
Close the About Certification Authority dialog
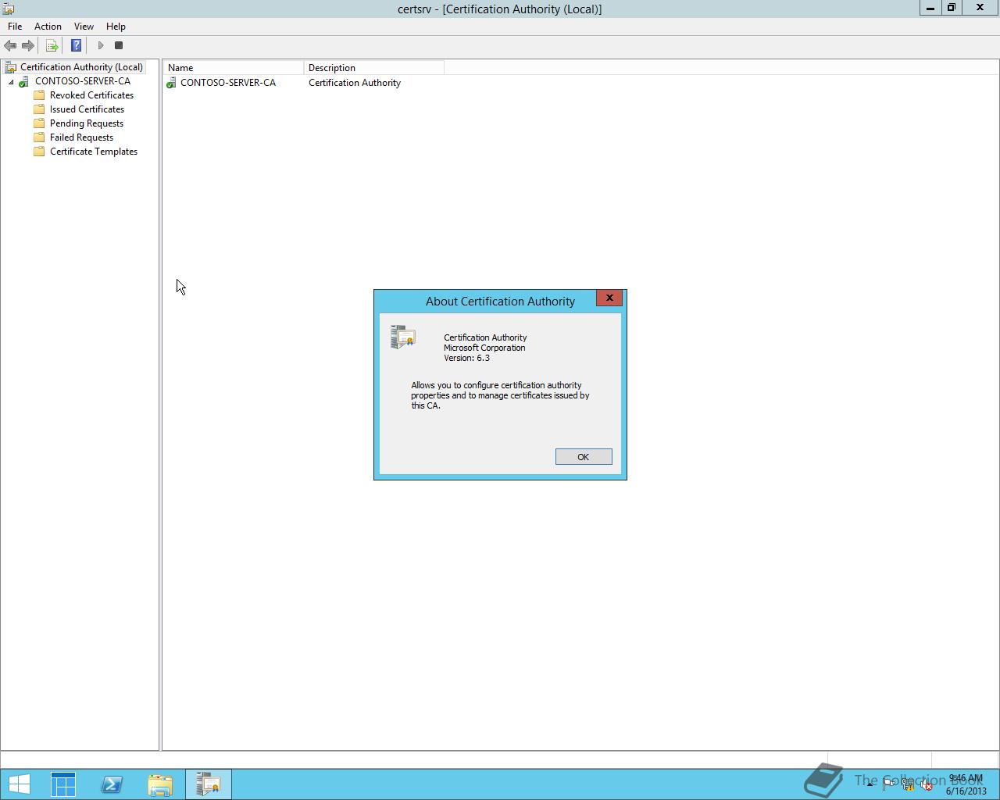pyautogui.click(x=609, y=298)
